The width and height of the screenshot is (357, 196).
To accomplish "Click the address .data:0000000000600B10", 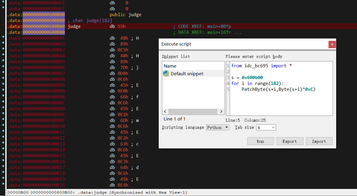I will (36, 126).
